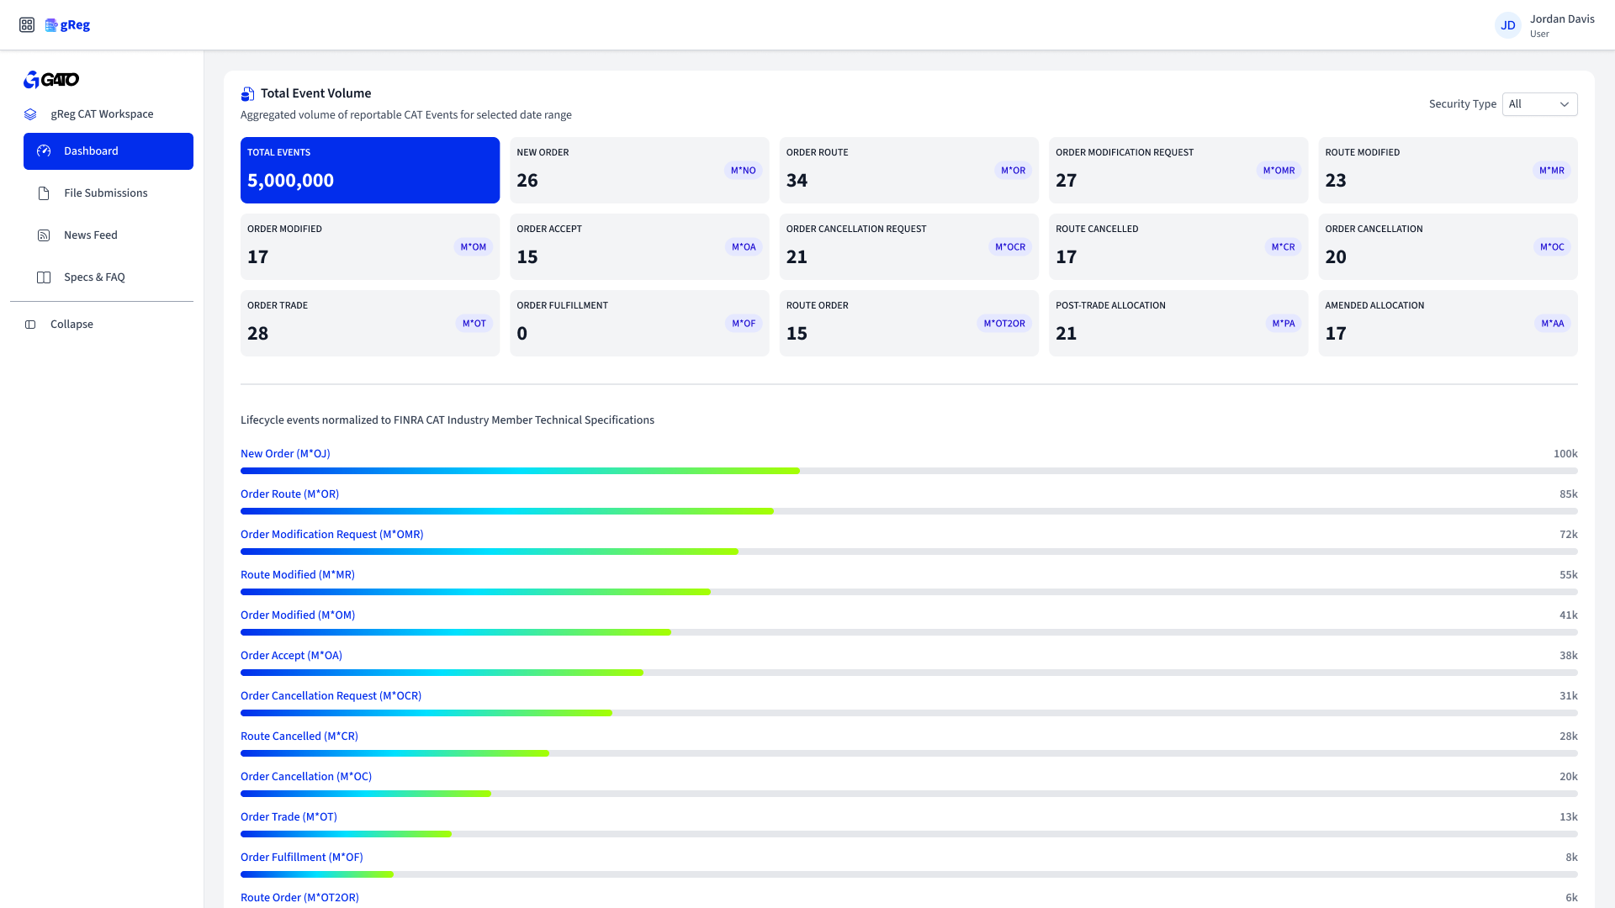
Task: Click the JD user avatar
Action: pyautogui.click(x=1508, y=25)
